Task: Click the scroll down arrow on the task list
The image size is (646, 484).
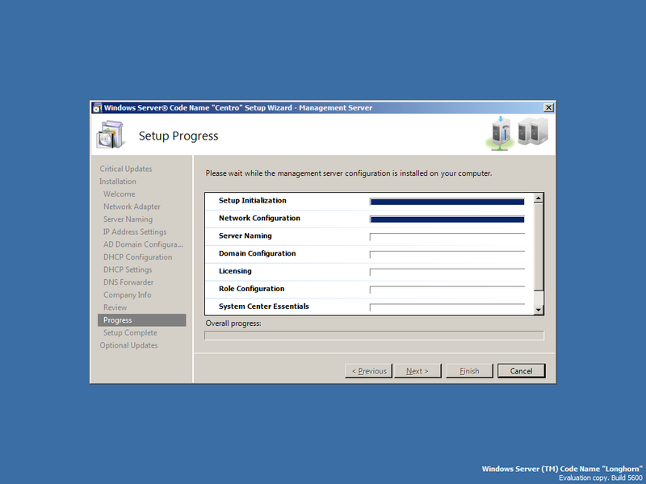Action: click(x=537, y=310)
